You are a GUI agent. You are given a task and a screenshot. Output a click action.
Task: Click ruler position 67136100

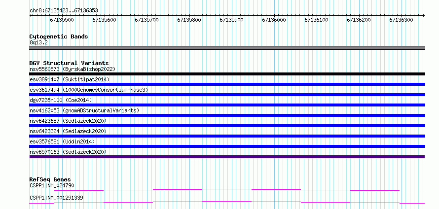[316, 20]
